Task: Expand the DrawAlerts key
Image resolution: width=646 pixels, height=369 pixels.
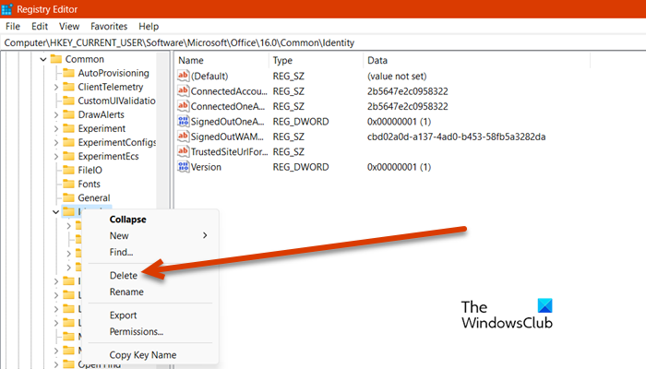Action: 56,115
